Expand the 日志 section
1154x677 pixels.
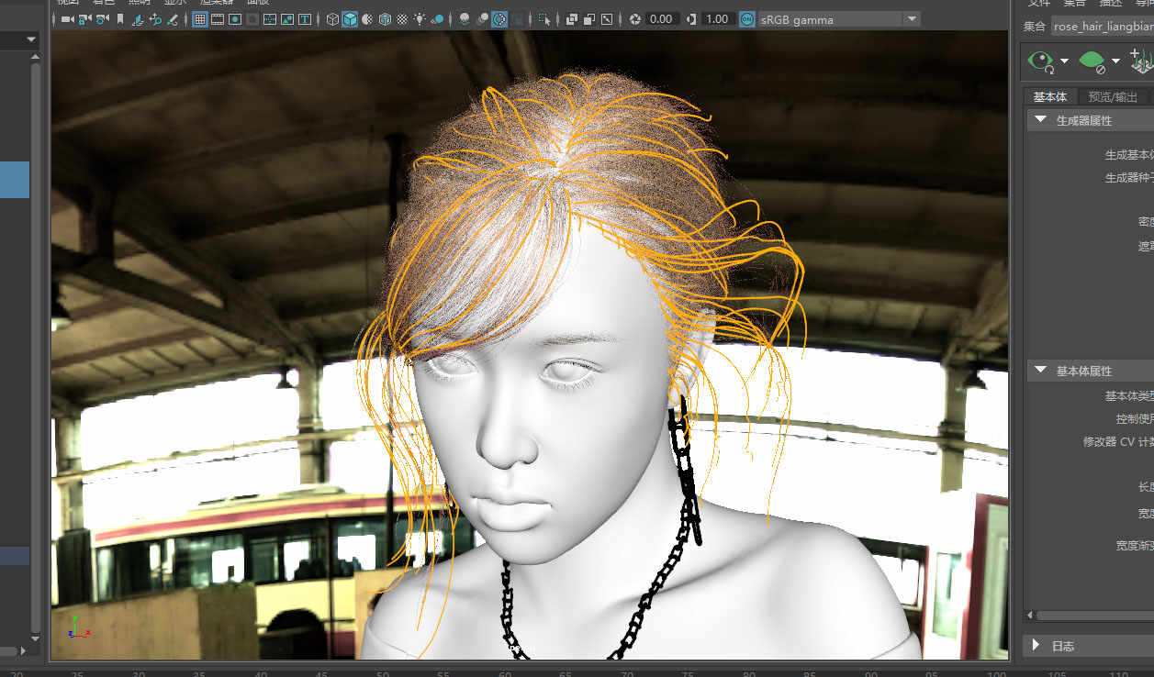click(x=1036, y=646)
